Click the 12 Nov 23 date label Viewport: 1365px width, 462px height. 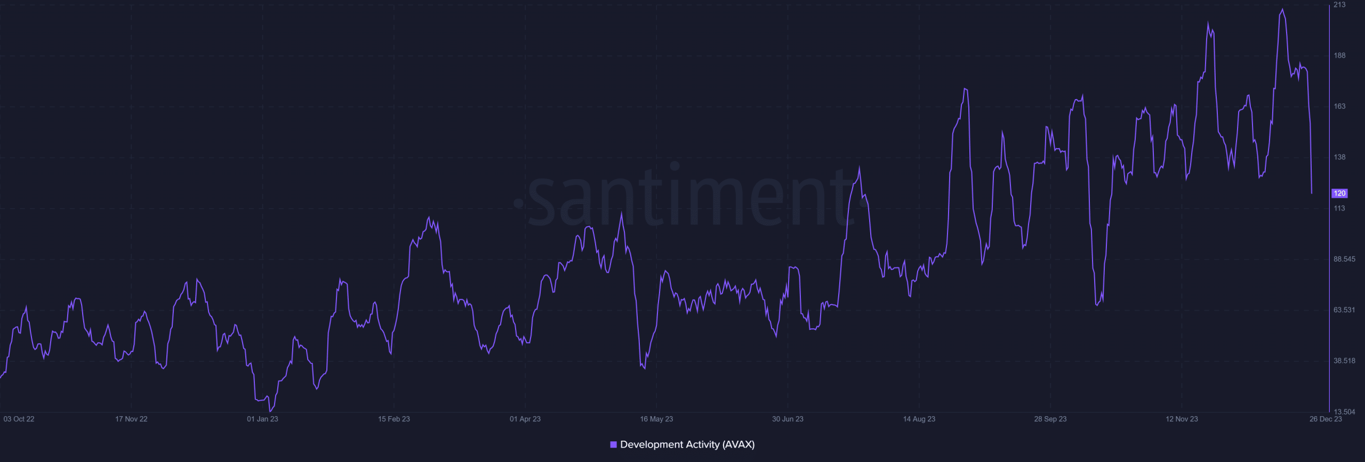(x=1182, y=419)
